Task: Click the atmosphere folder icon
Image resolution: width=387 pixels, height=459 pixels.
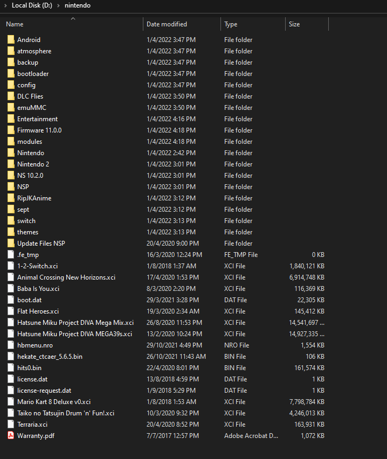Action: 11,51
